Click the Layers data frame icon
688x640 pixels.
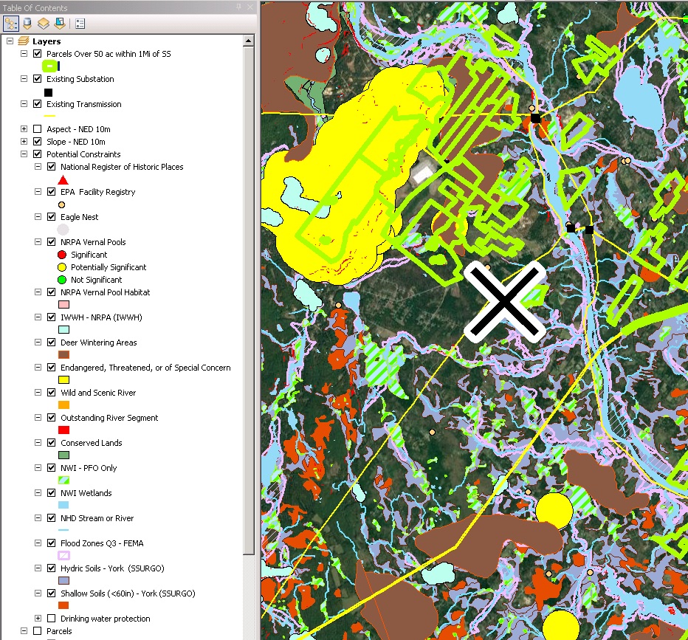[24, 41]
